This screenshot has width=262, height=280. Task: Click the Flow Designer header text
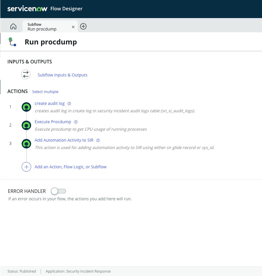(x=66, y=9)
